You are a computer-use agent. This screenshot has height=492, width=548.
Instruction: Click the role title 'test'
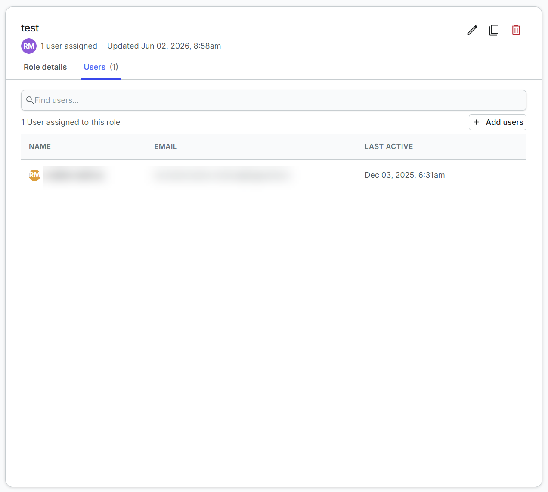click(x=30, y=28)
